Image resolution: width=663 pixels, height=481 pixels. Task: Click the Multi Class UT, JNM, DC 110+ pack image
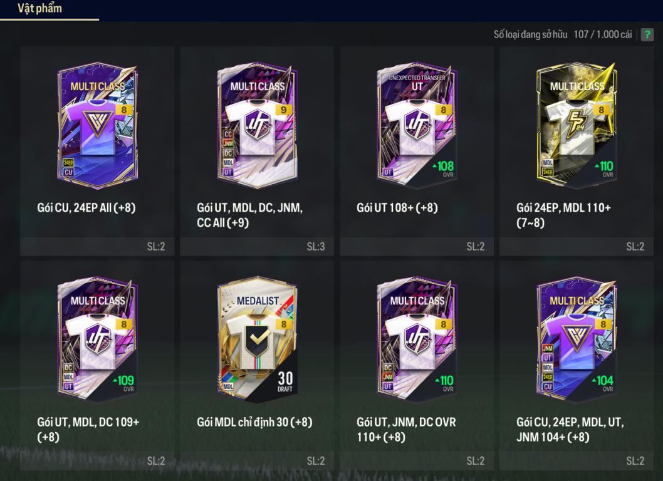point(417,340)
